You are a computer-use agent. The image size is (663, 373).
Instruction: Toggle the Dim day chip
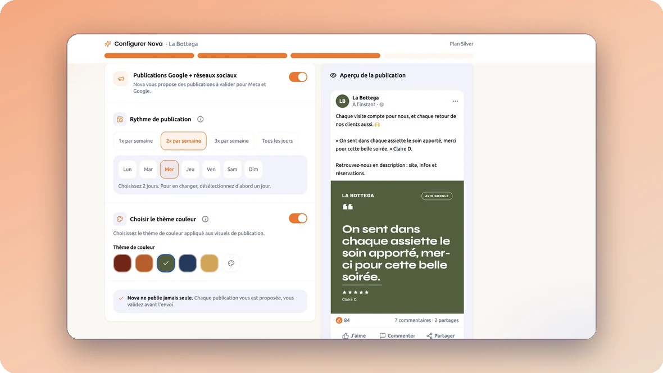[253, 169]
